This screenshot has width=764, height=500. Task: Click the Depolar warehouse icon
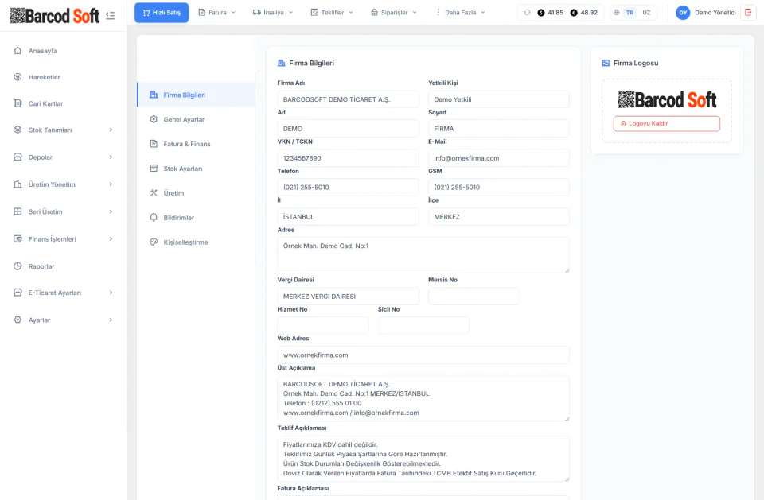[x=18, y=157]
